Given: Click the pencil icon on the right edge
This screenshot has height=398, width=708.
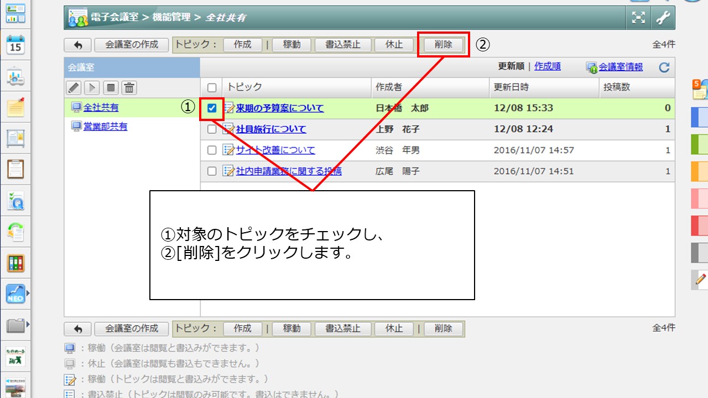Looking at the screenshot, I should pyautogui.click(x=700, y=280).
